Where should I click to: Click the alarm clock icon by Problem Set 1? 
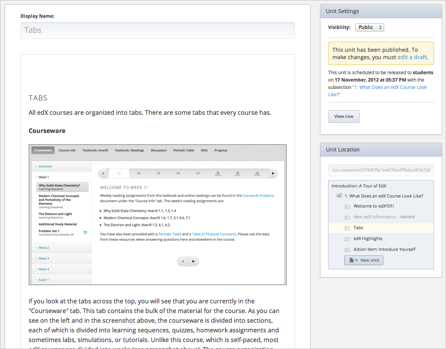[x=85, y=232]
